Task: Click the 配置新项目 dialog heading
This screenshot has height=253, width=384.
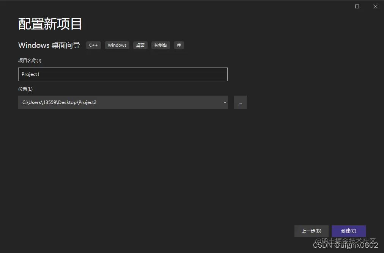Action: [49, 24]
